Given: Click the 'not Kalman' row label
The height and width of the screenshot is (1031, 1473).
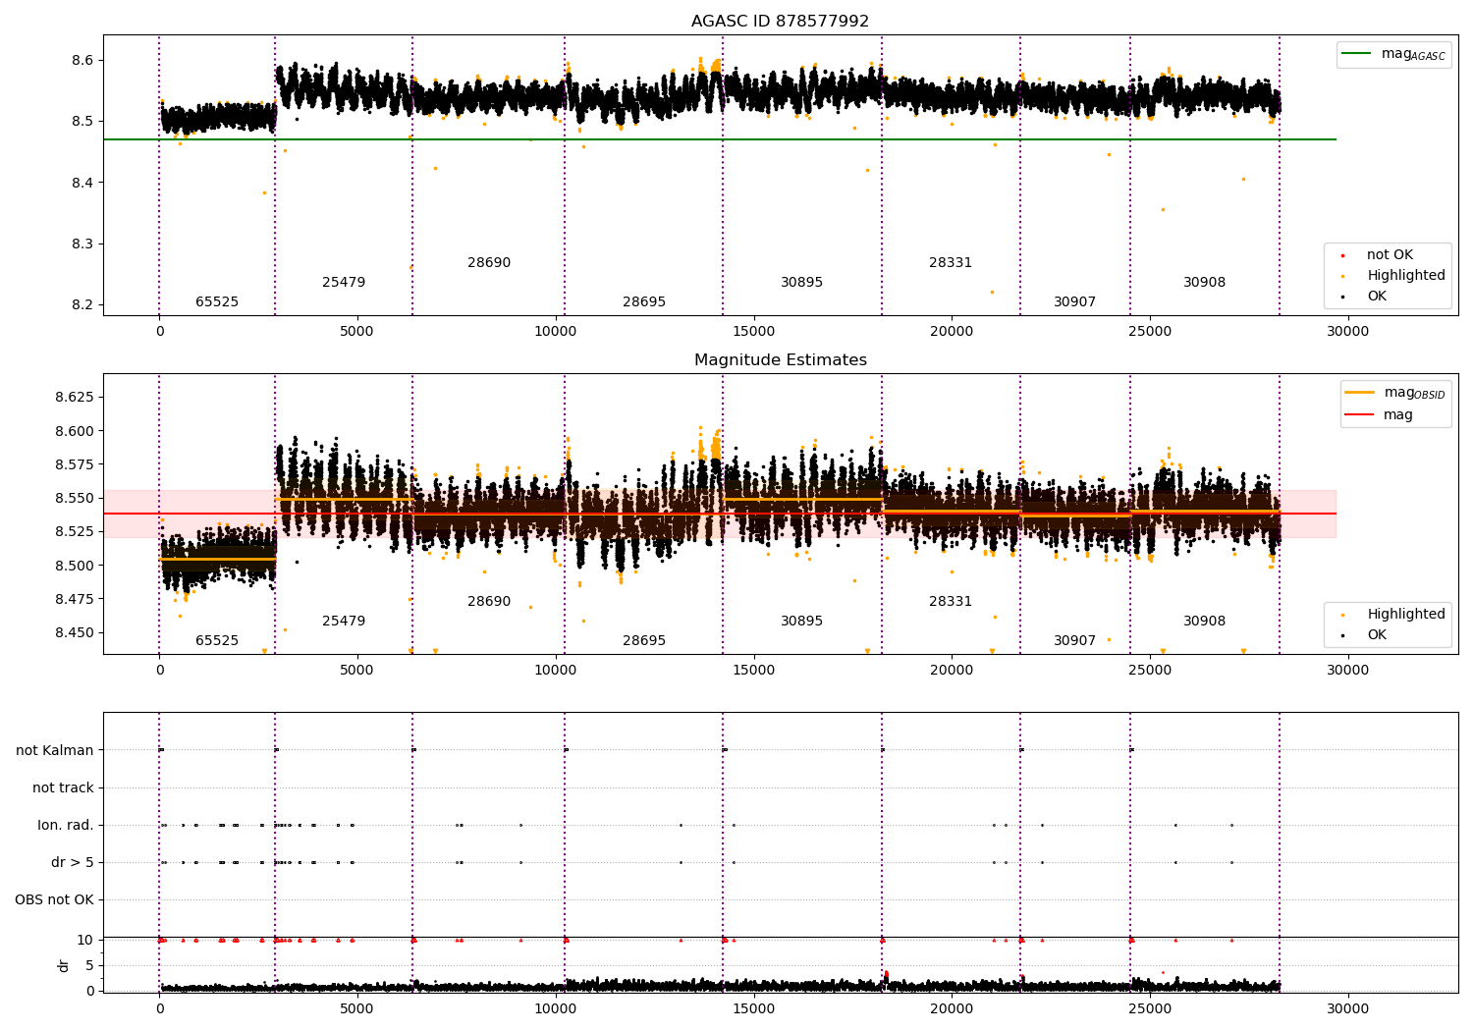Looking at the screenshot, I should click(55, 751).
